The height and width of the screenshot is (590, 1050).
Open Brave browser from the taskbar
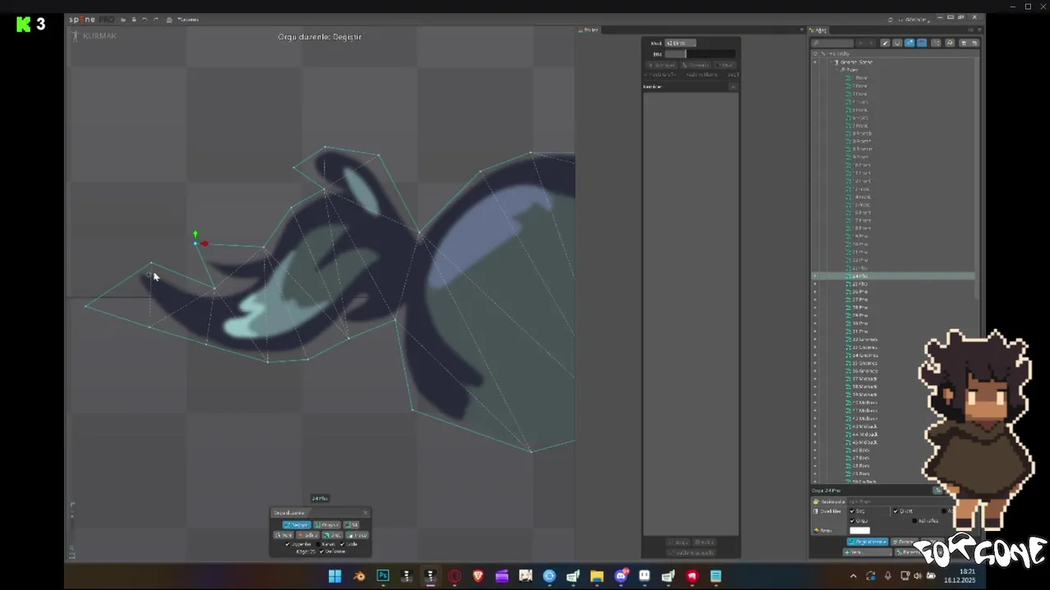click(x=478, y=576)
